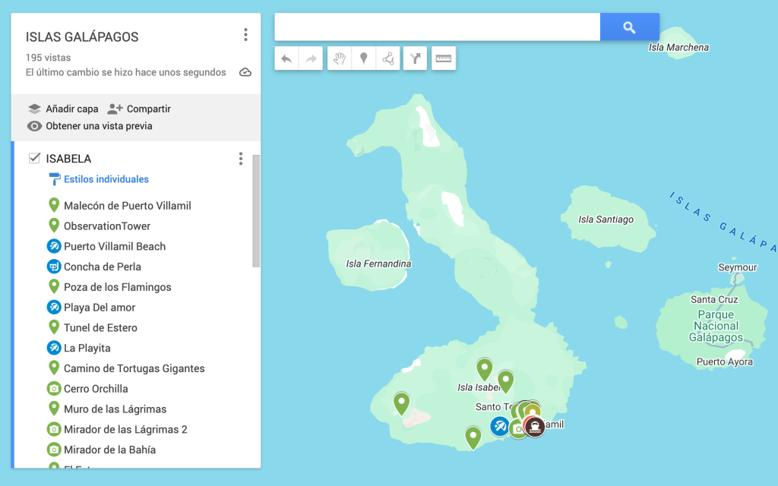Select the add directions tool

(414, 58)
